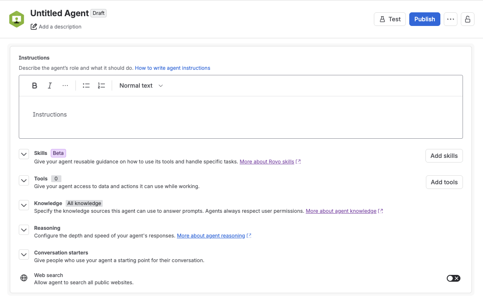Enable the Web search toggle

click(x=454, y=278)
